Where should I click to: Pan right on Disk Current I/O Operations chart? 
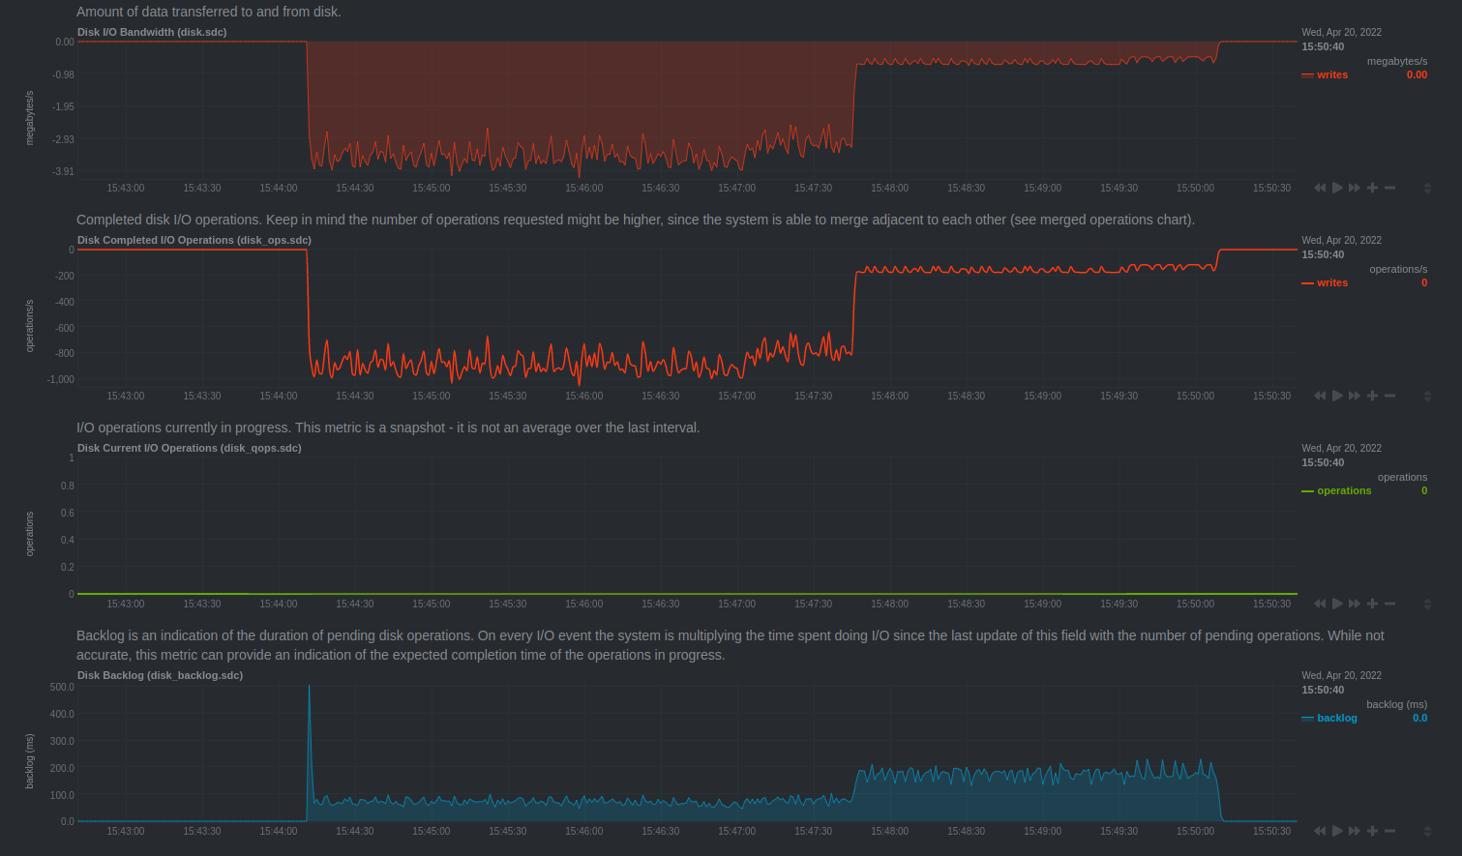[x=1355, y=604]
